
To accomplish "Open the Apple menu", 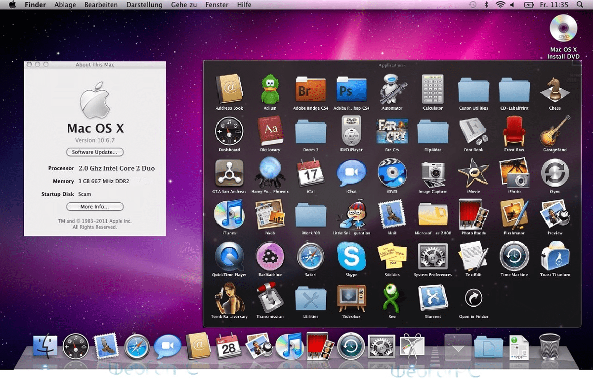I will (x=13, y=5).
